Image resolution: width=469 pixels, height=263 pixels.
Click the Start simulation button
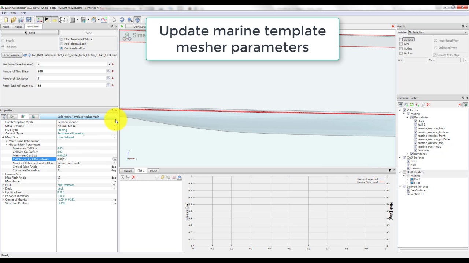click(30, 33)
